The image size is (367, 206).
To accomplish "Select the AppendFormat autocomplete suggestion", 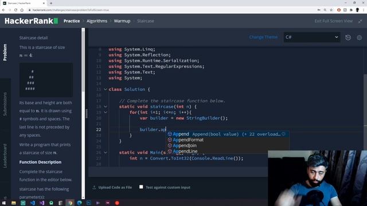I will pos(228,140).
